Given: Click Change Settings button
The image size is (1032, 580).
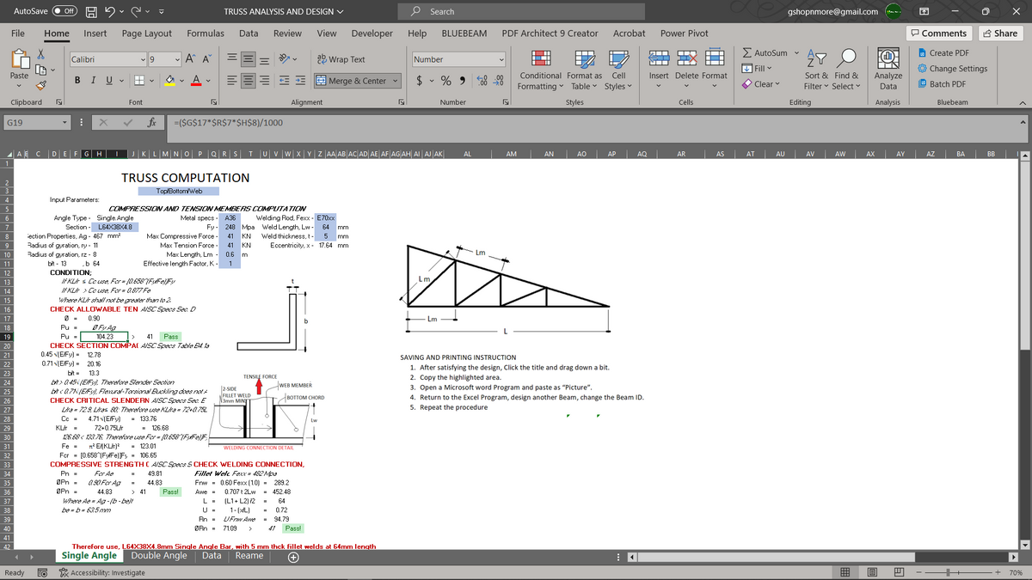Looking at the screenshot, I should (952, 69).
